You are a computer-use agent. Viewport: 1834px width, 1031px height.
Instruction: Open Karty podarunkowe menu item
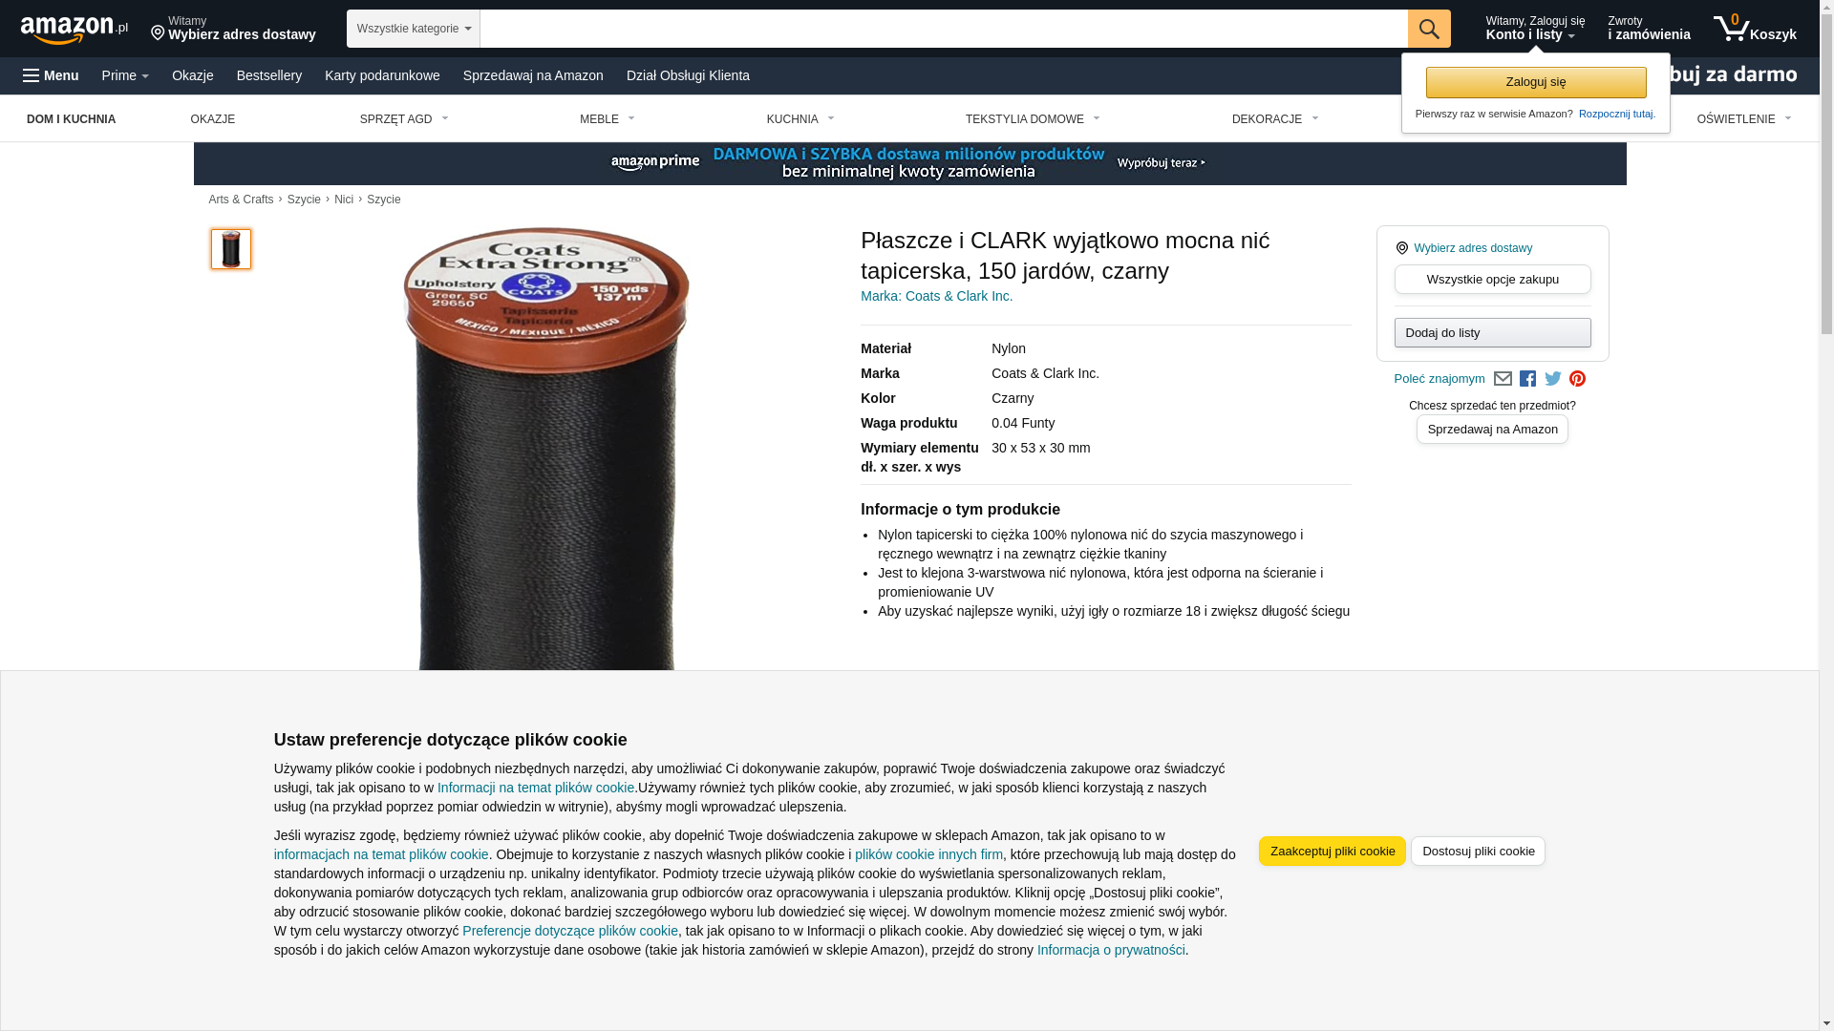point(382,75)
